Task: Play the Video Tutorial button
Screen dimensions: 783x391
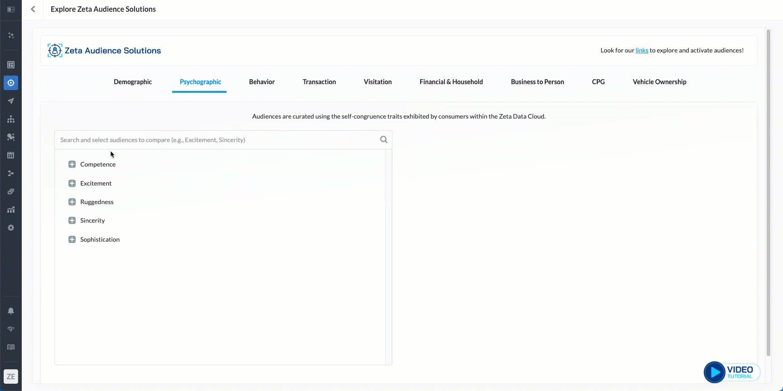Action: [x=731, y=372]
